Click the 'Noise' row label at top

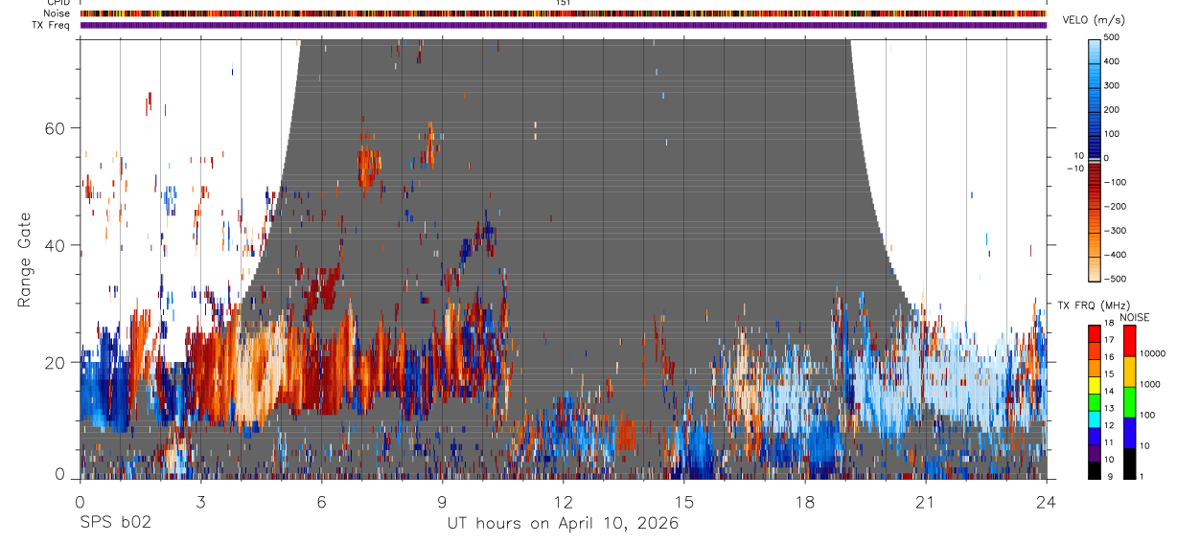pyautogui.click(x=58, y=13)
